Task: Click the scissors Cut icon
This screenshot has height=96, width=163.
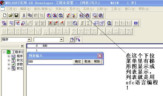Action: [24, 15]
